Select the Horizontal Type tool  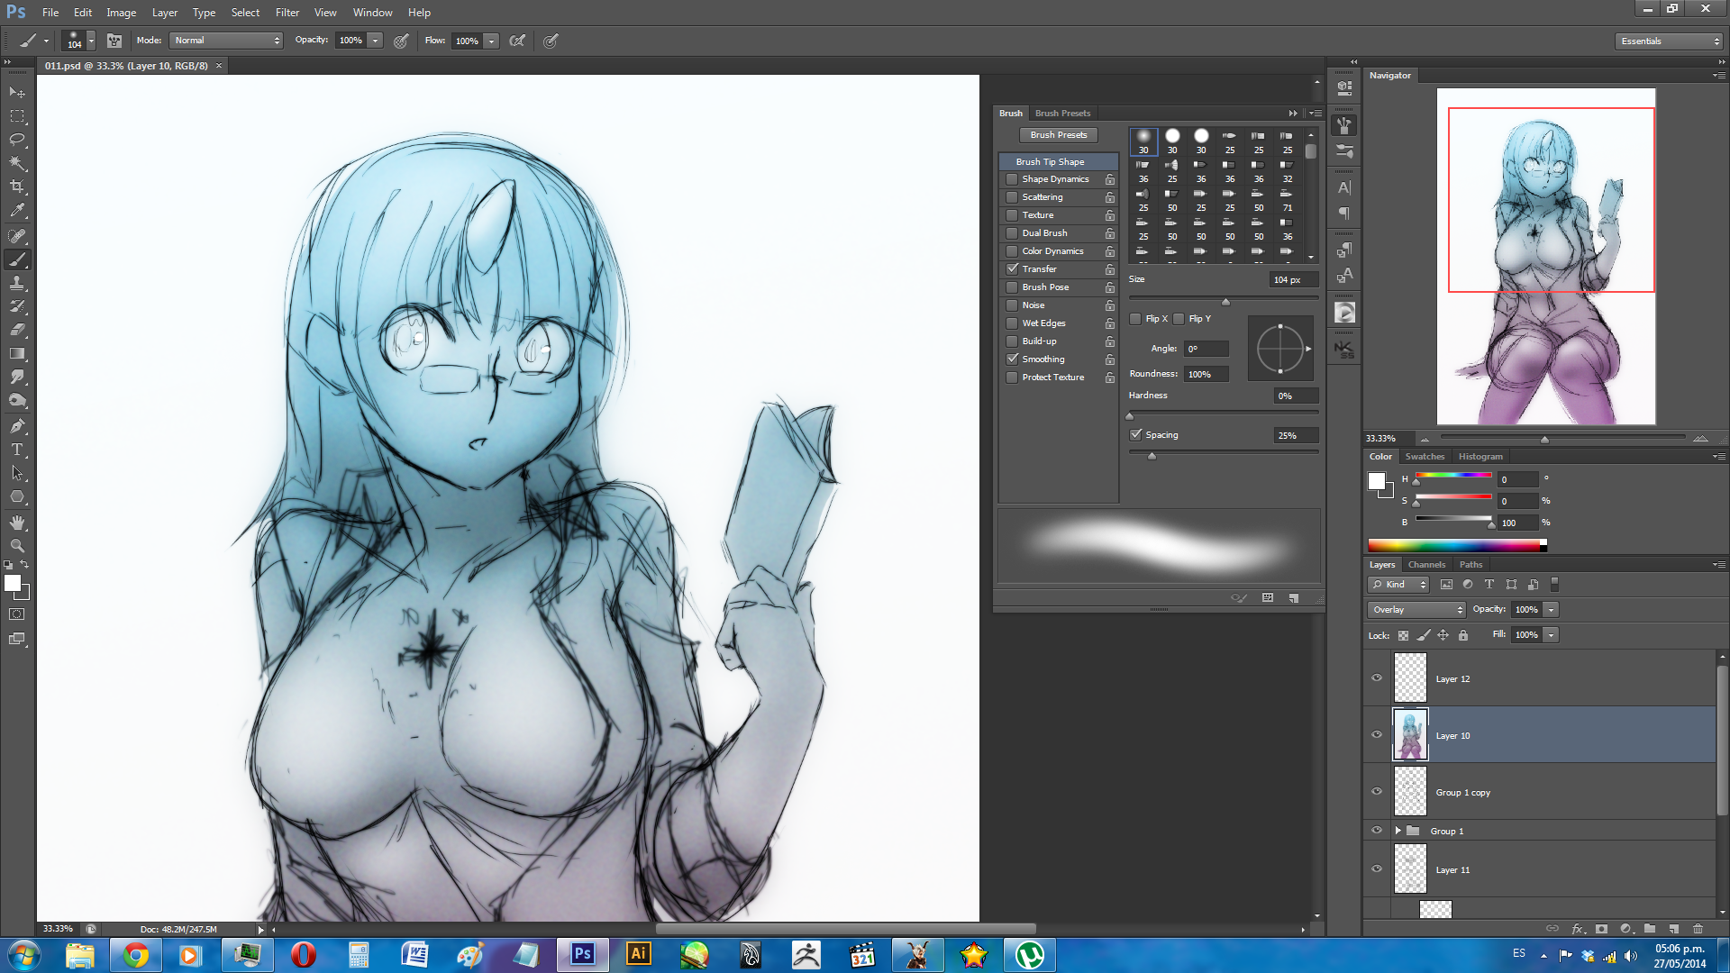[17, 450]
